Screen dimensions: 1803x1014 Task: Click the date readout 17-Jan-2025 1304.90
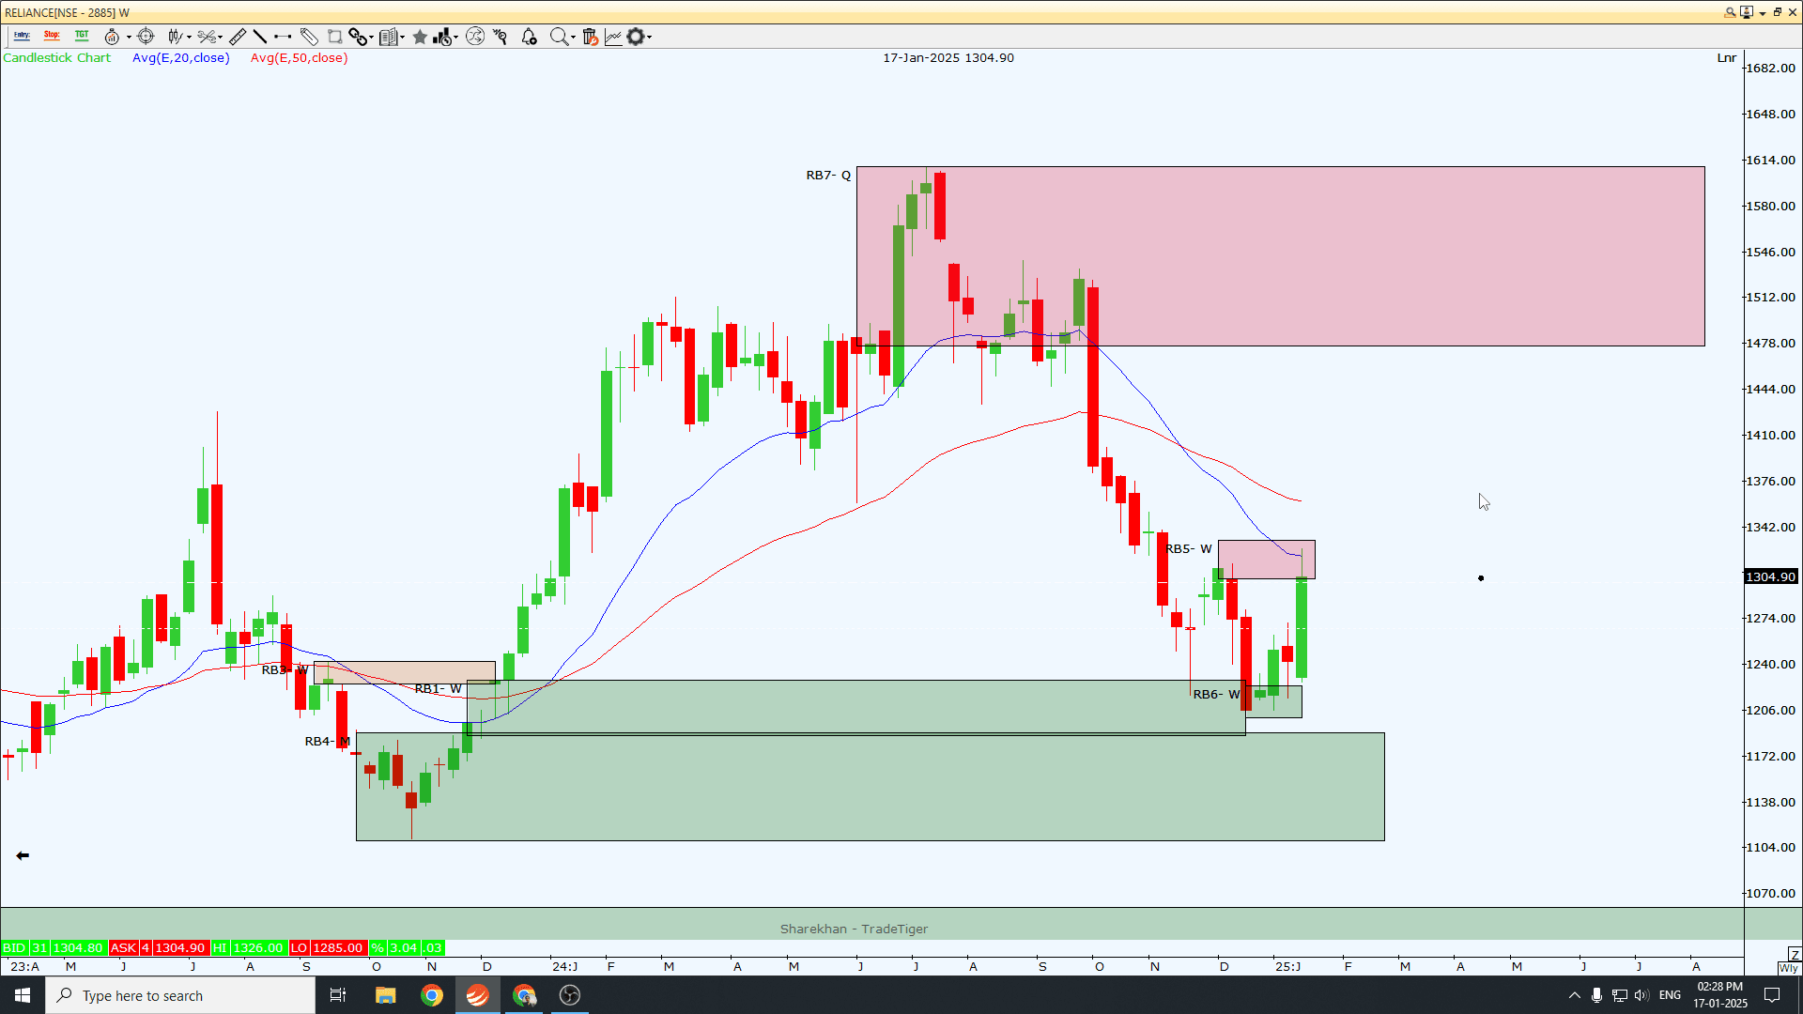point(948,58)
